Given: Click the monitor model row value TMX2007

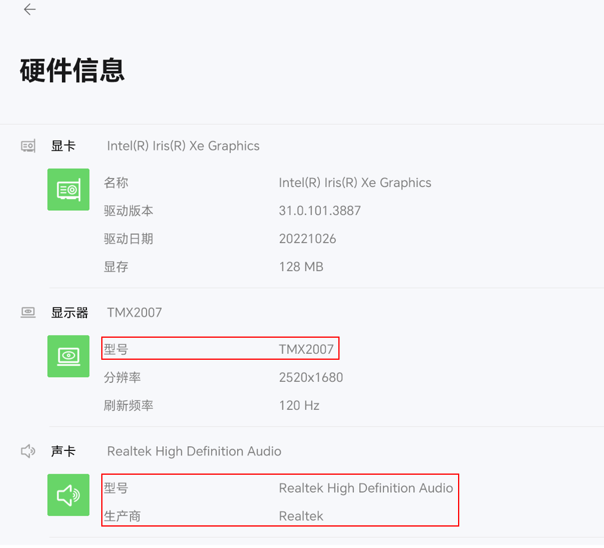Looking at the screenshot, I should (x=306, y=350).
